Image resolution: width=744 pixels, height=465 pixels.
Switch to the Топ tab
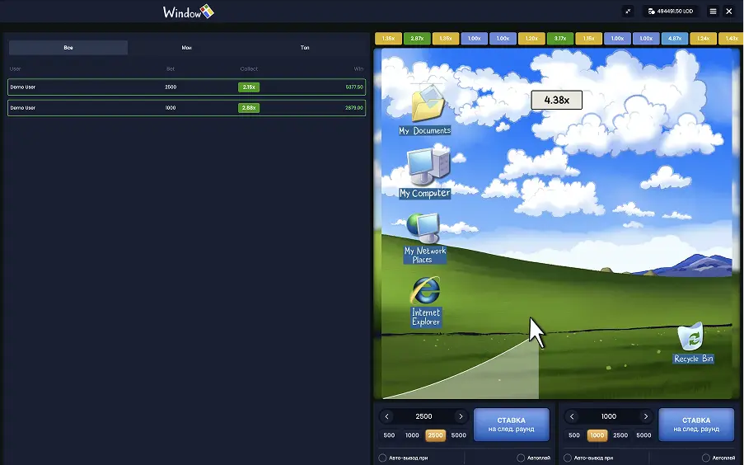tap(305, 48)
